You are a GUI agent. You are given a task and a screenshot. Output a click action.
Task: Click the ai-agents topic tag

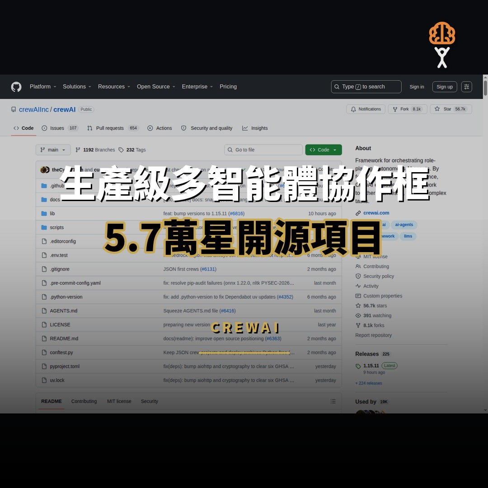click(404, 225)
